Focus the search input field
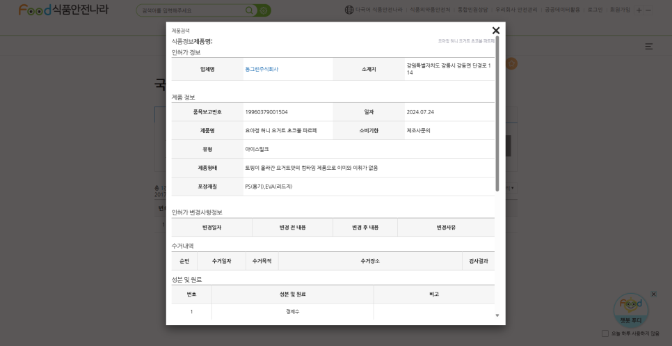The image size is (672, 346). [192, 10]
